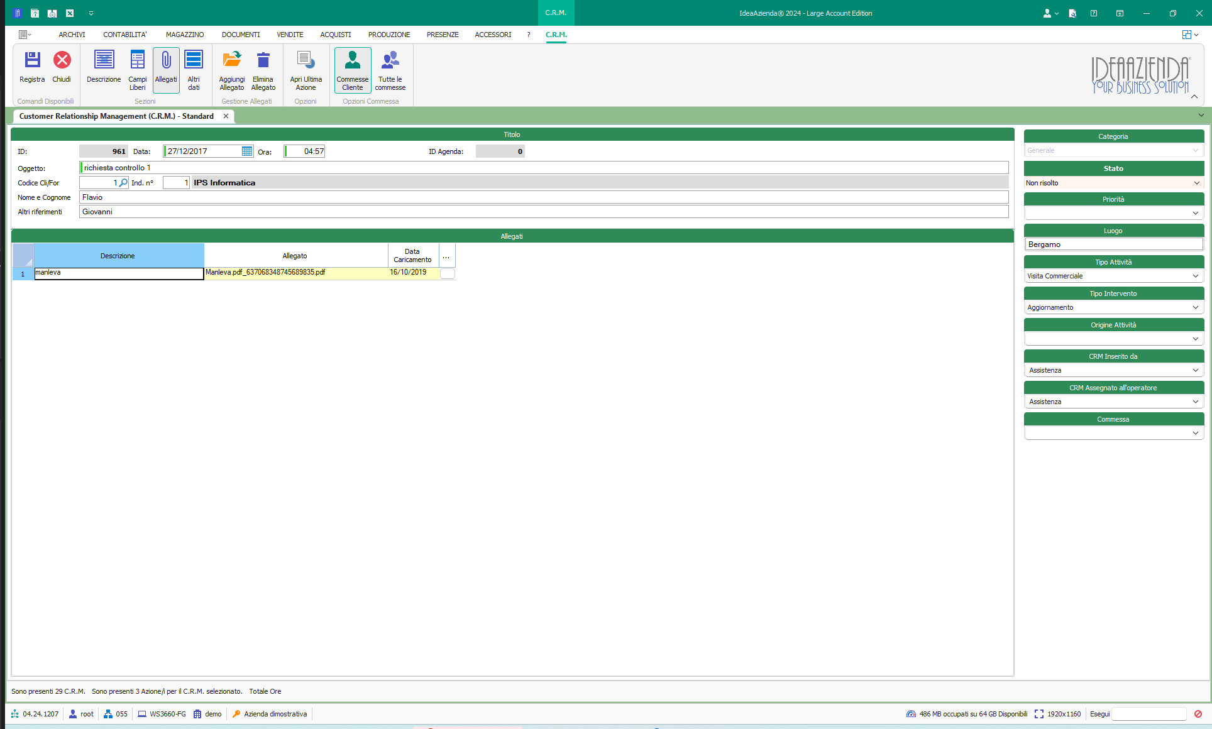The width and height of the screenshot is (1212, 729).
Task: Open the Categoria dropdown Generale
Action: (x=1196, y=150)
